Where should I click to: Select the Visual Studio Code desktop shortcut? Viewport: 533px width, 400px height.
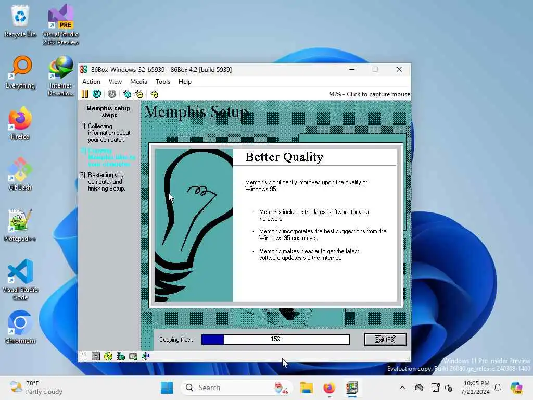[x=20, y=280]
